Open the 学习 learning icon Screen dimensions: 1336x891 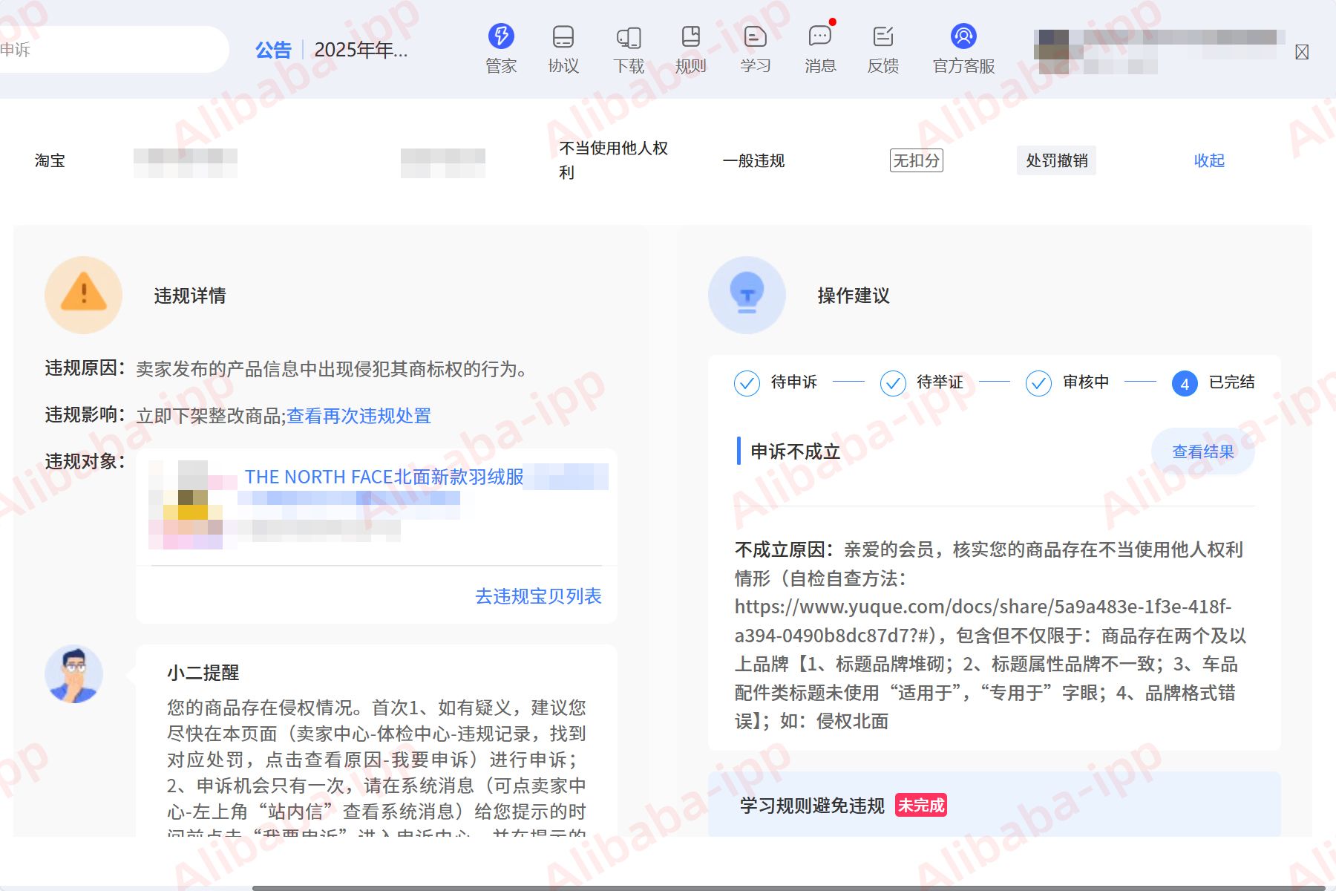755,36
